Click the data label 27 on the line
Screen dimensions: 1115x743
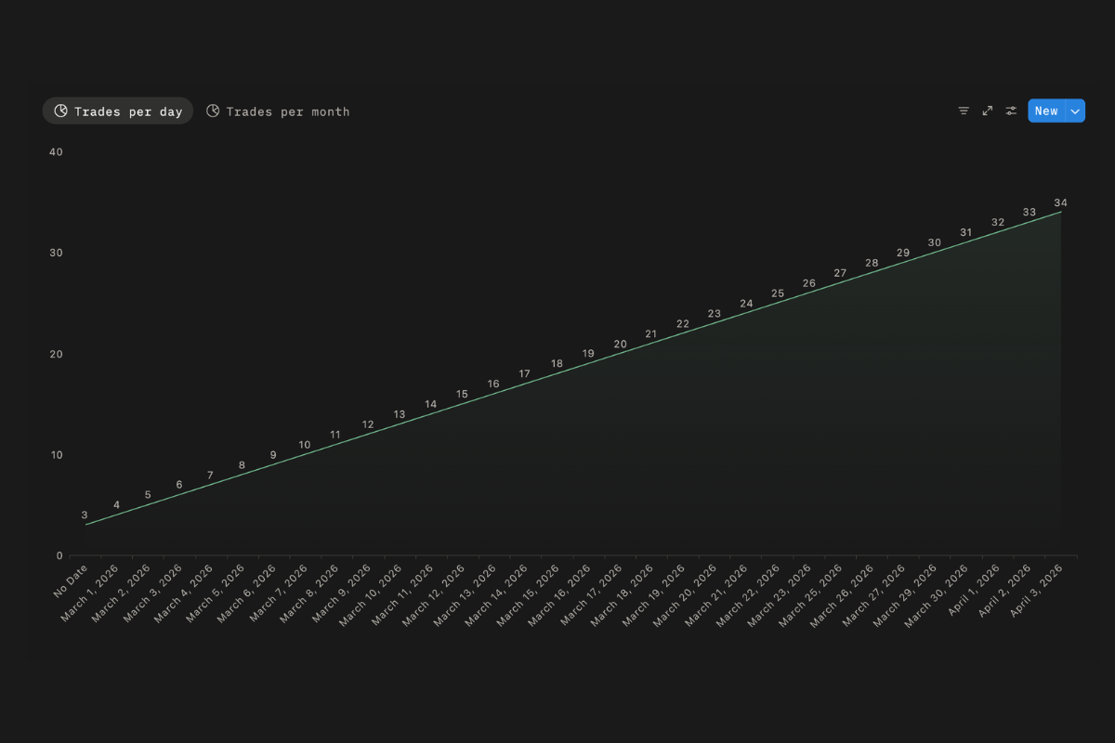(x=840, y=273)
